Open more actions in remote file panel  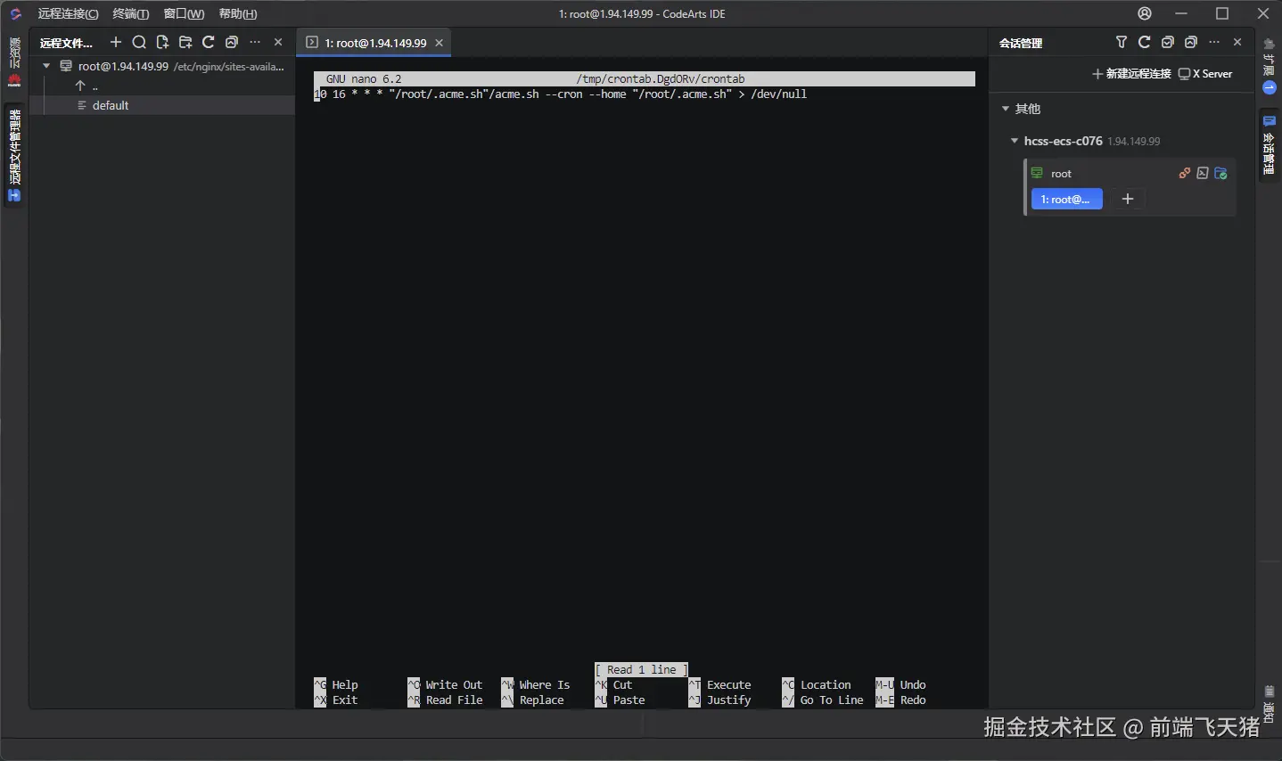tap(255, 42)
